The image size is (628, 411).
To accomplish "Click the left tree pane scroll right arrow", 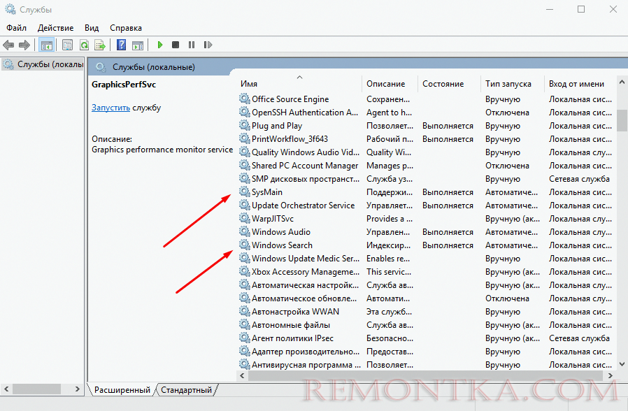I will (78, 389).
